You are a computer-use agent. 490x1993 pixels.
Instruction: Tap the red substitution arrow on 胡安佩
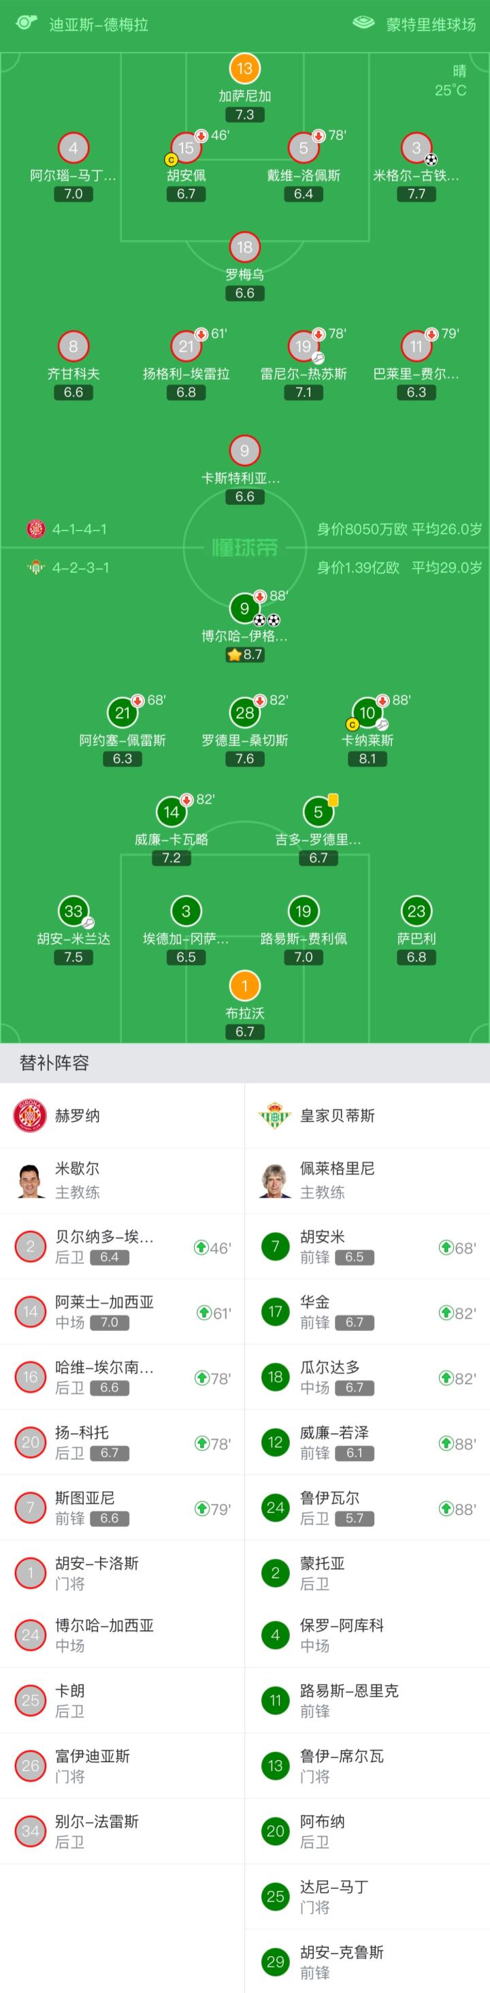pos(201,136)
